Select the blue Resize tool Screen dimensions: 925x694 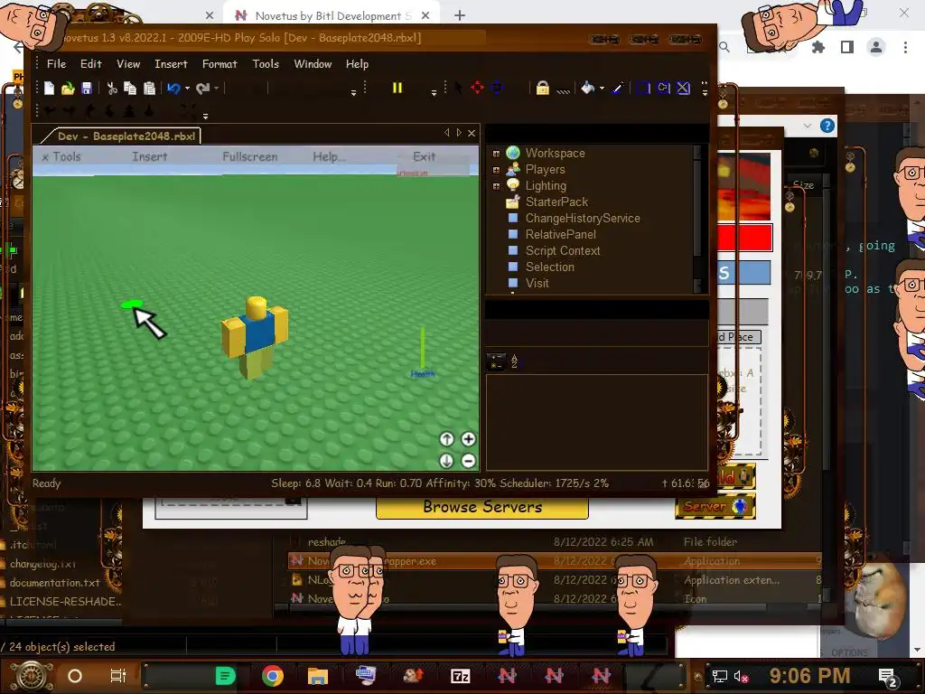(x=497, y=88)
